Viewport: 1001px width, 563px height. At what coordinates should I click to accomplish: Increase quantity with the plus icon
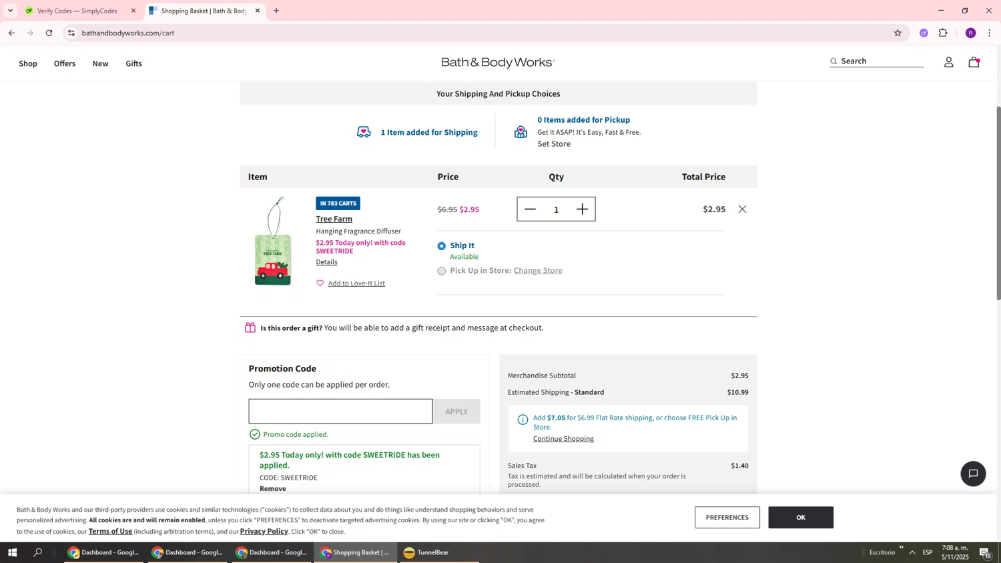(582, 209)
